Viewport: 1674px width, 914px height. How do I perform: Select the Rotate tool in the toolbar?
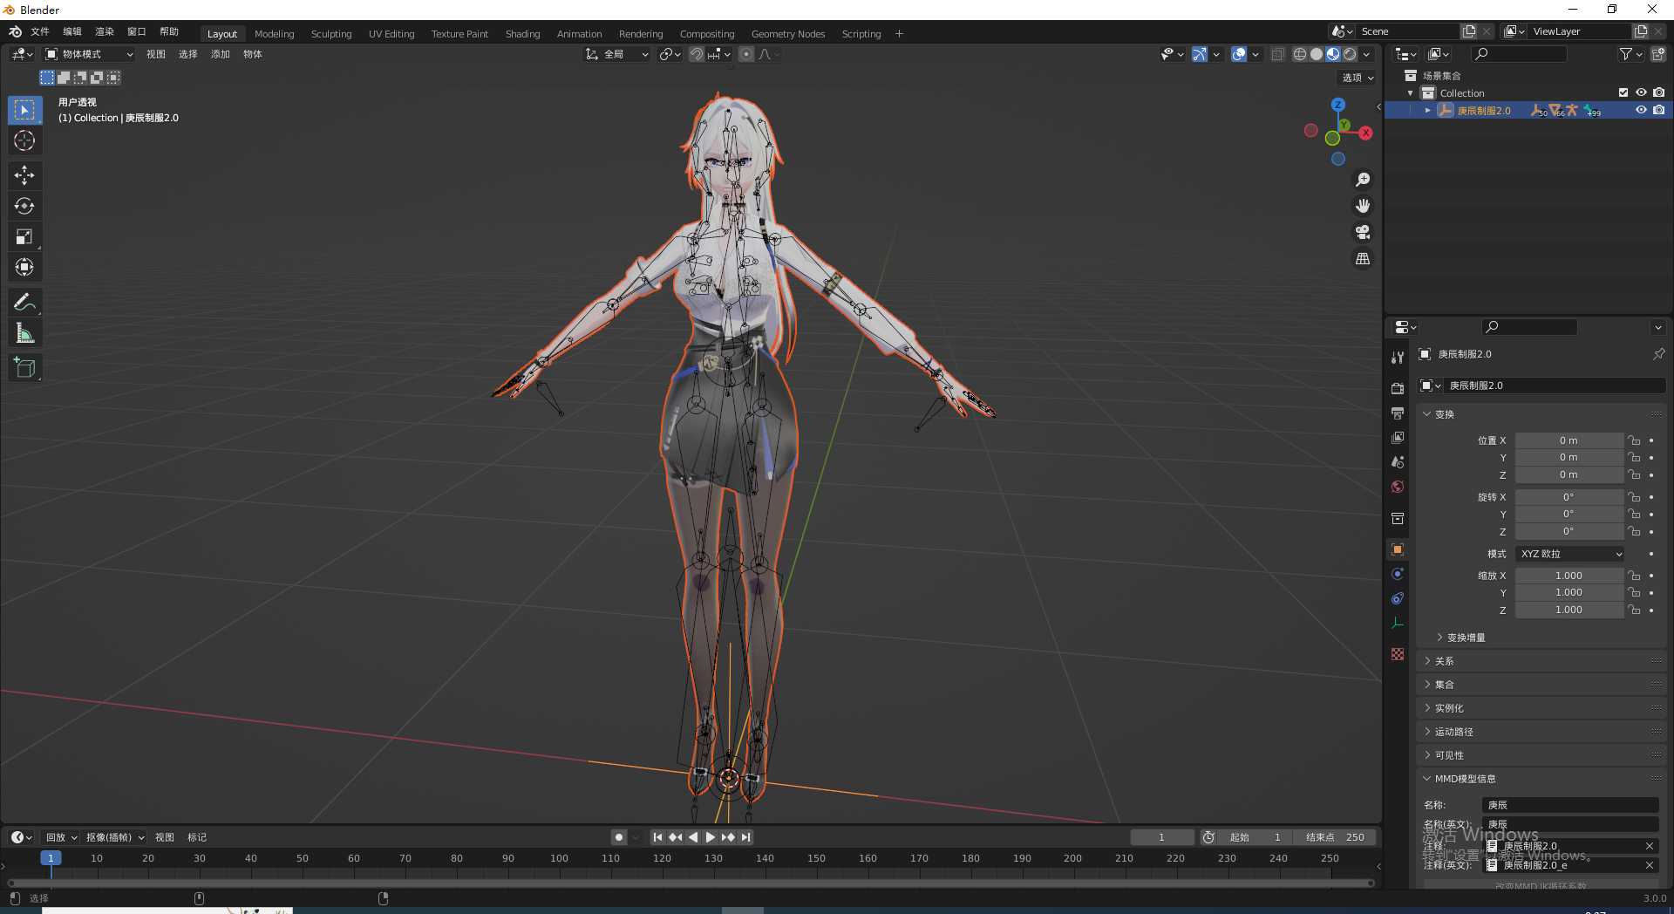[24, 206]
